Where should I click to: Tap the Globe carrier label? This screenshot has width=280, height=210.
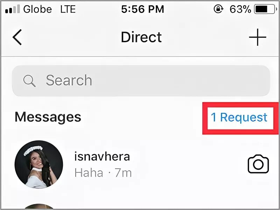(x=37, y=9)
